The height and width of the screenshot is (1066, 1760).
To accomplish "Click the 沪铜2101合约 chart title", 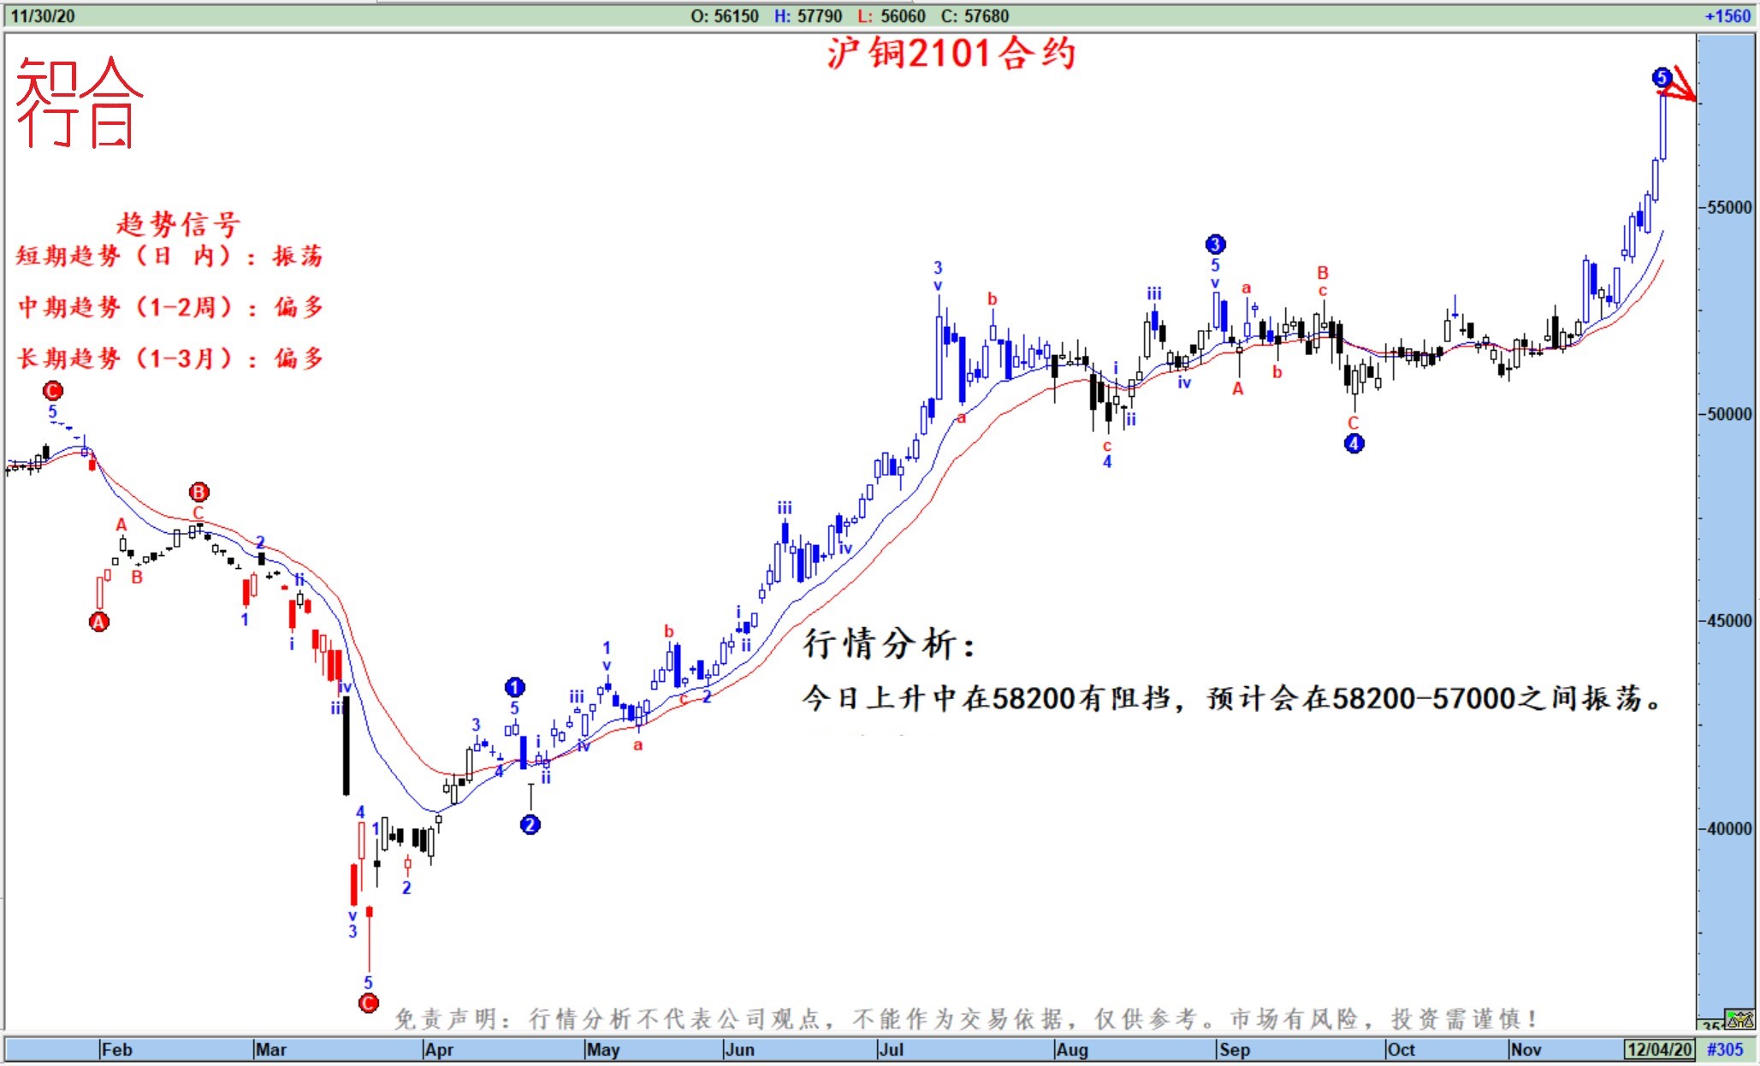I will tap(951, 55).
